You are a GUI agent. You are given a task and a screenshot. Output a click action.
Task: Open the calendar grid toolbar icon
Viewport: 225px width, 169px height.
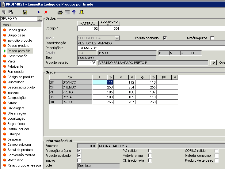(x=67, y=12)
